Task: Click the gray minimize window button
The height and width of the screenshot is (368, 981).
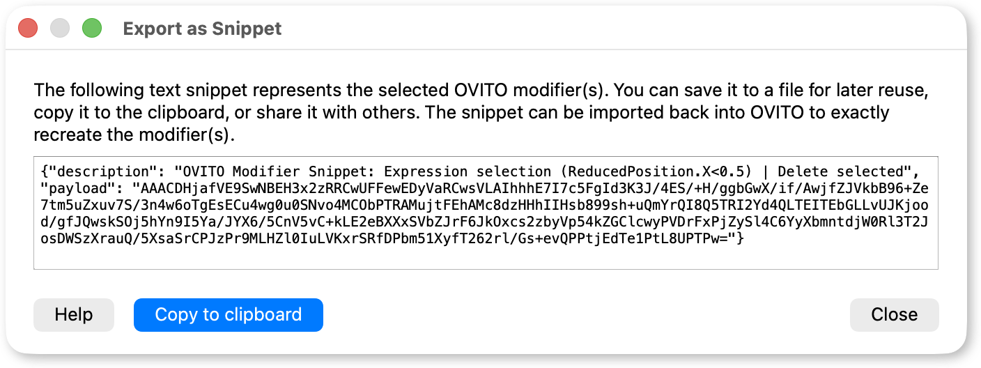Action: [x=60, y=29]
